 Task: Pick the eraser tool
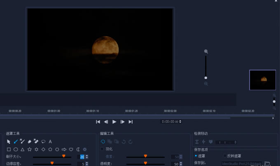pos(29,142)
